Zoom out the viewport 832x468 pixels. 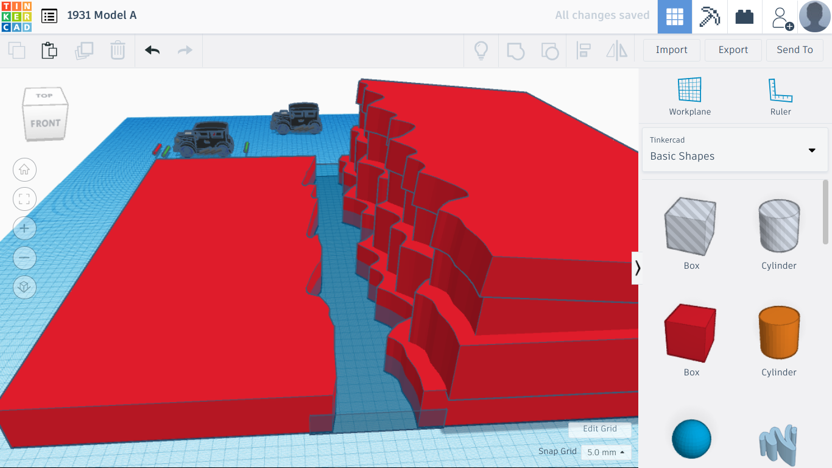coord(24,257)
